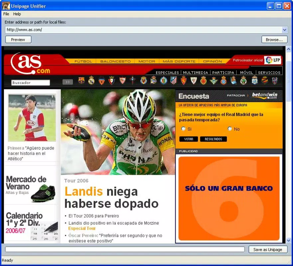Image resolution: width=293 pixels, height=266 pixels.
Task: Select the Osasuna team crest
Action: point(111,80)
